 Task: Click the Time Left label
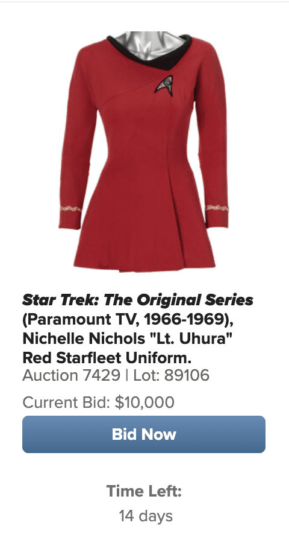click(x=144, y=491)
